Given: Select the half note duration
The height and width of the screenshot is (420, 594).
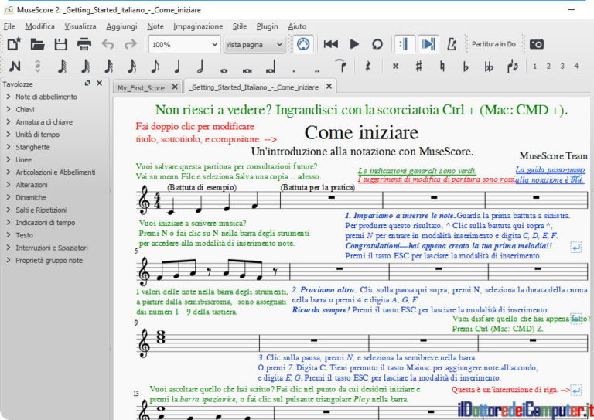Looking at the screenshot, I should pos(200,67).
